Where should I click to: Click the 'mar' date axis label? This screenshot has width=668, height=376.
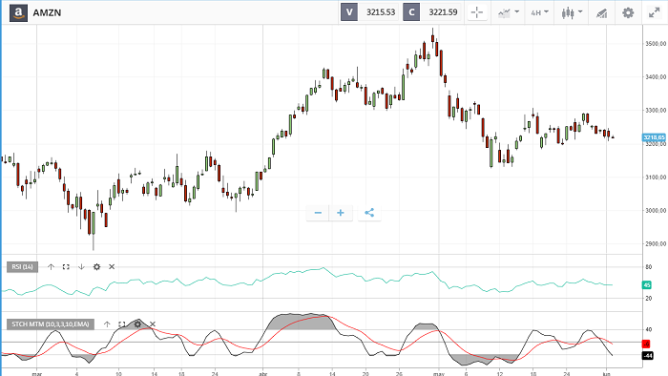[37, 374]
